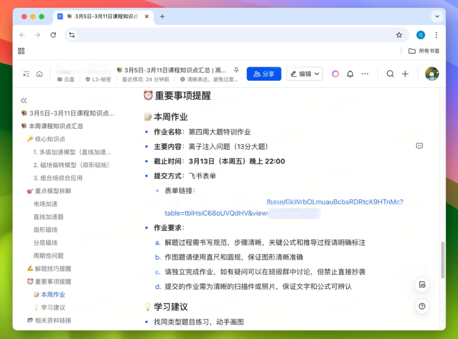Screen dimensions: 458x339
Task: Click the 重要事项提醒 heading
Action: point(177,96)
